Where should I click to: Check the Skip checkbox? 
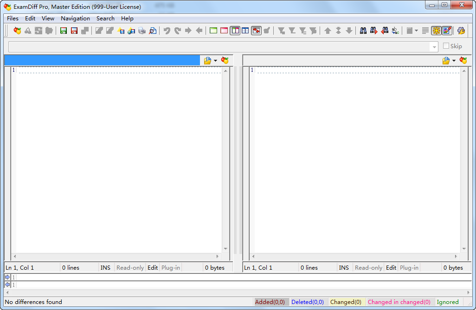click(446, 46)
